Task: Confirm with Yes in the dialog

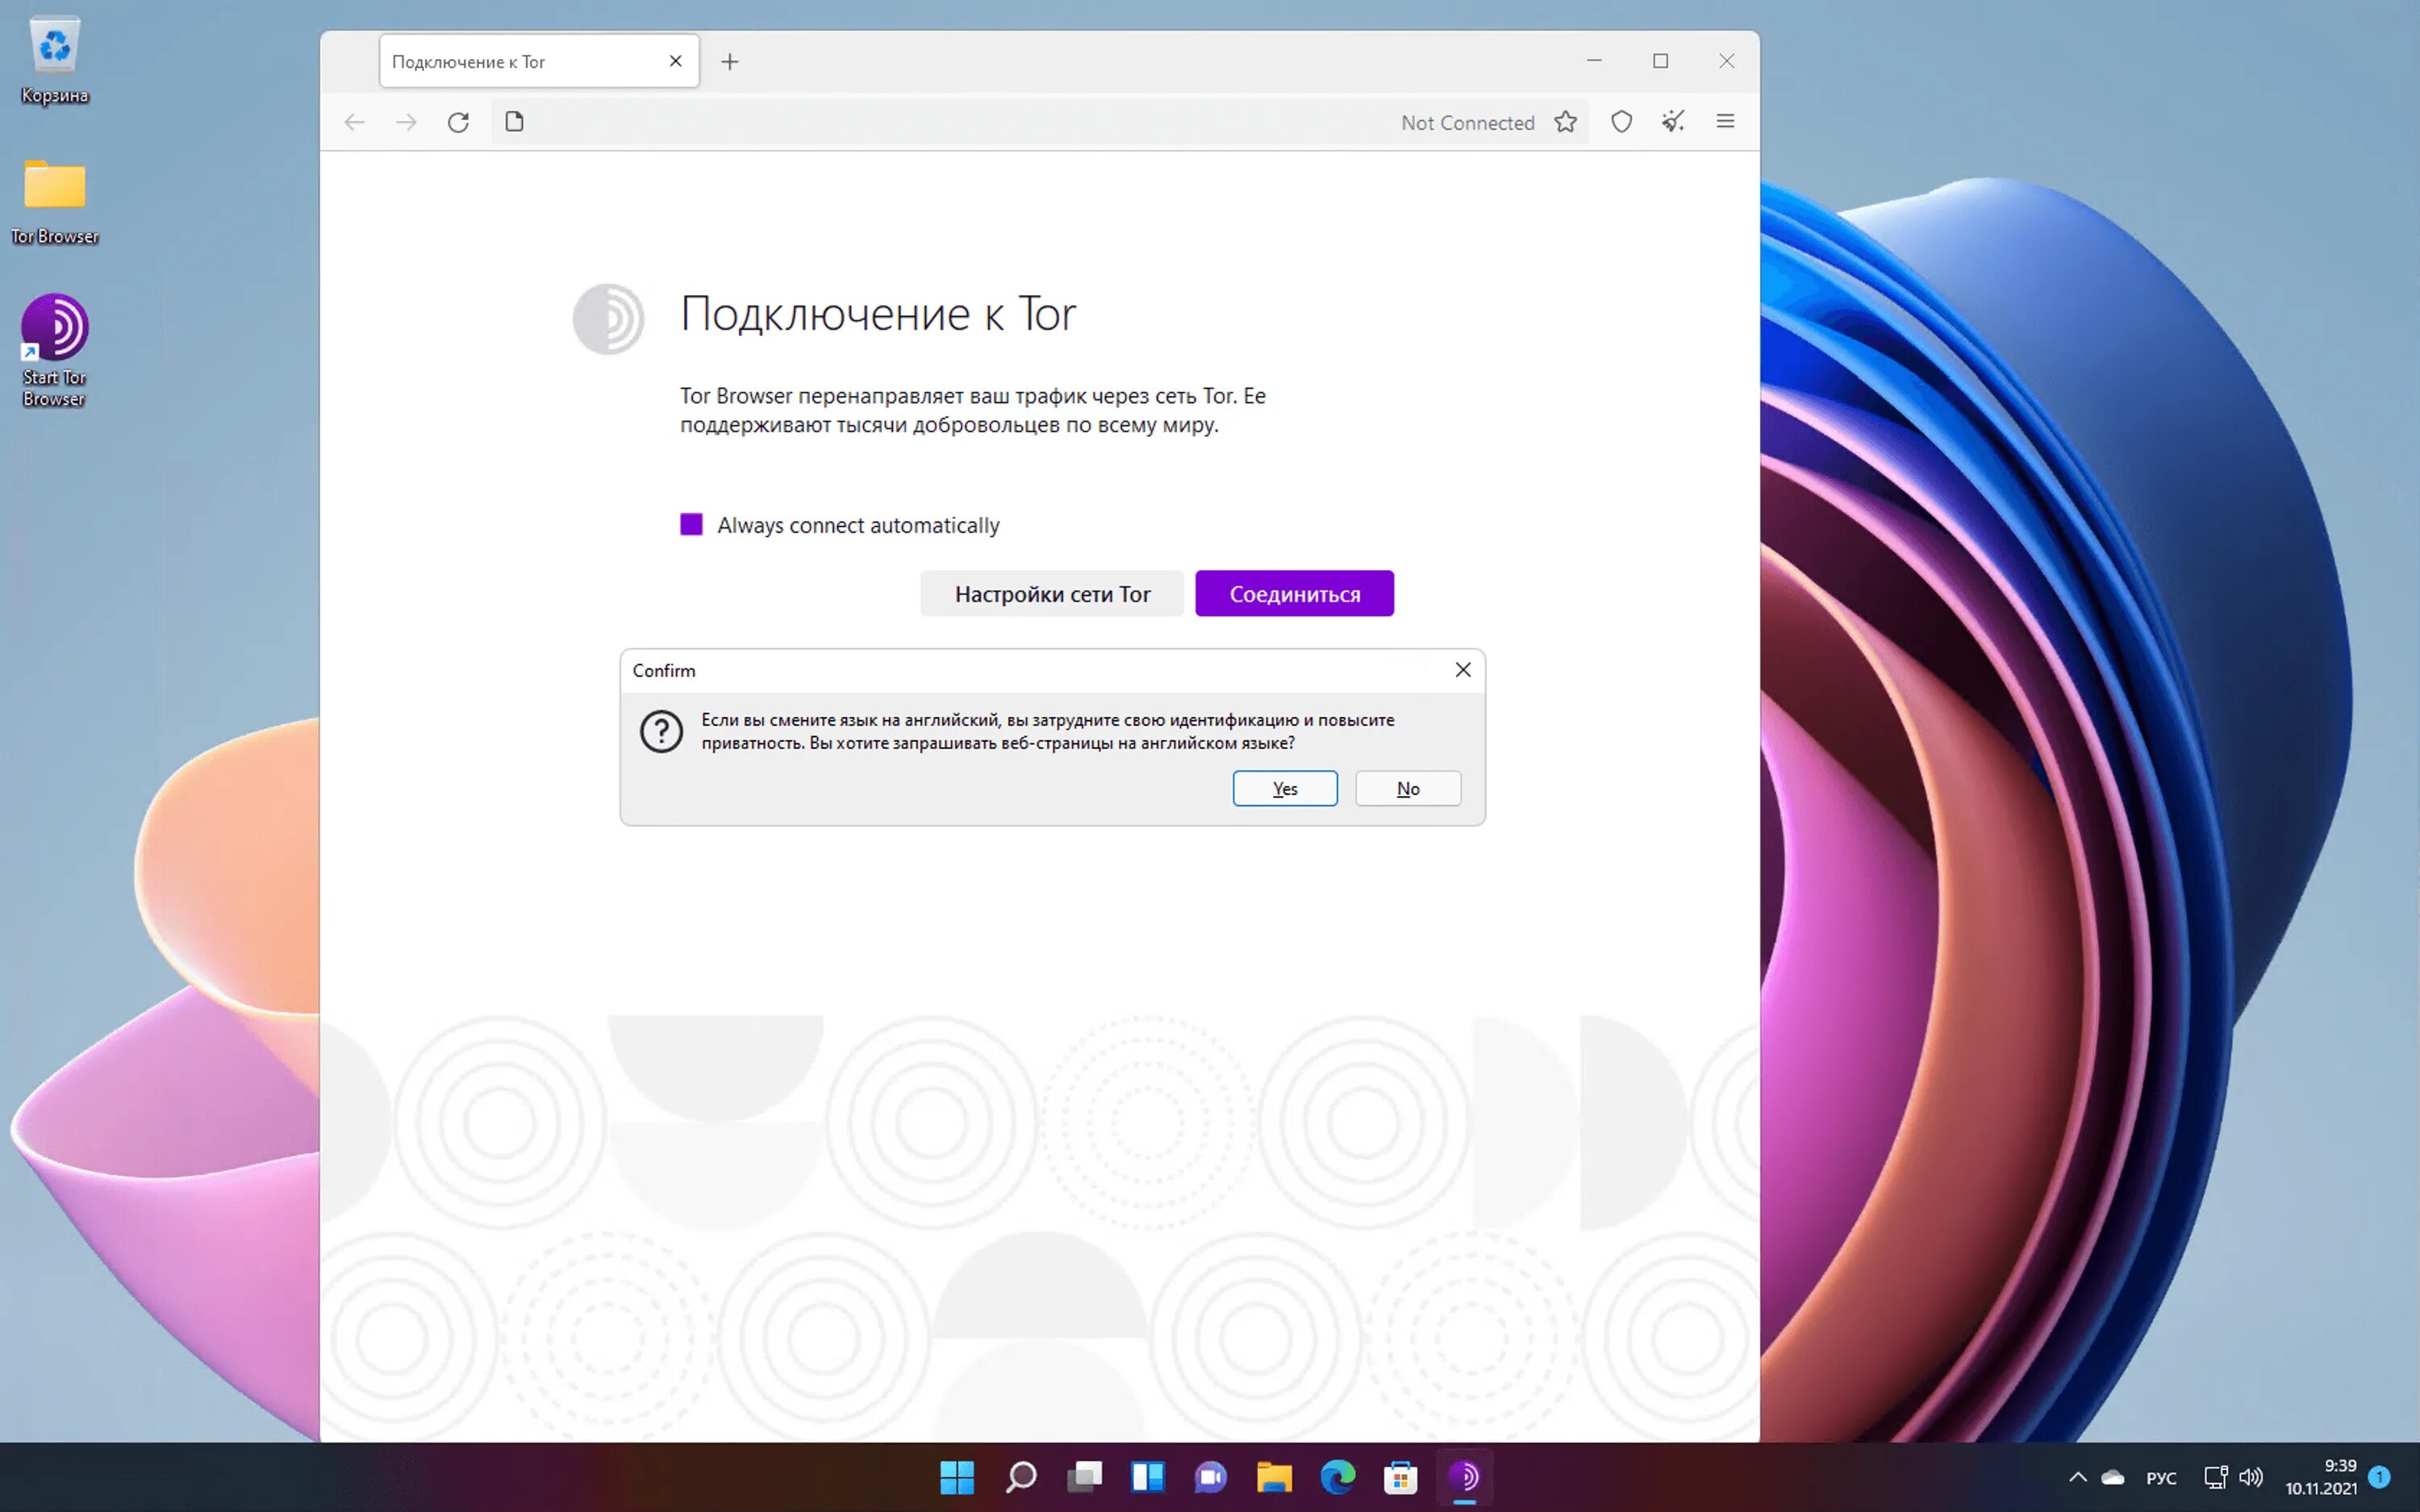Action: pyautogui.click(x=1285, y=788)
